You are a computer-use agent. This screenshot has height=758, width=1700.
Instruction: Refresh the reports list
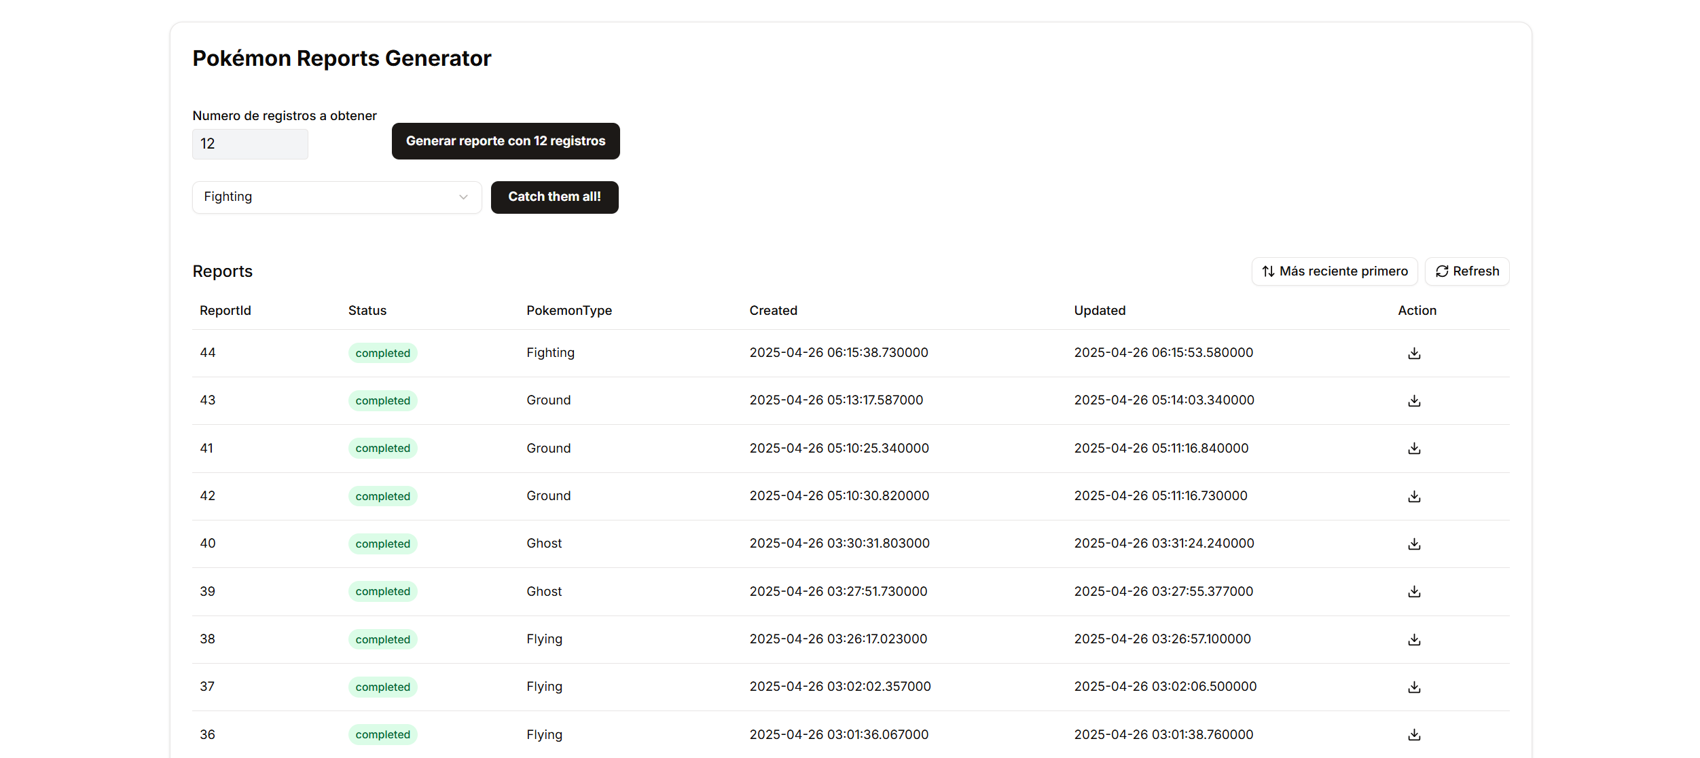(x=1467, y=271)
